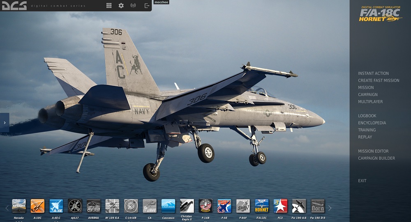The width and height of the screenshot is (411, 222).
Task: Launch the CAMPAIGN BUILDER
Action: point(376,158)
